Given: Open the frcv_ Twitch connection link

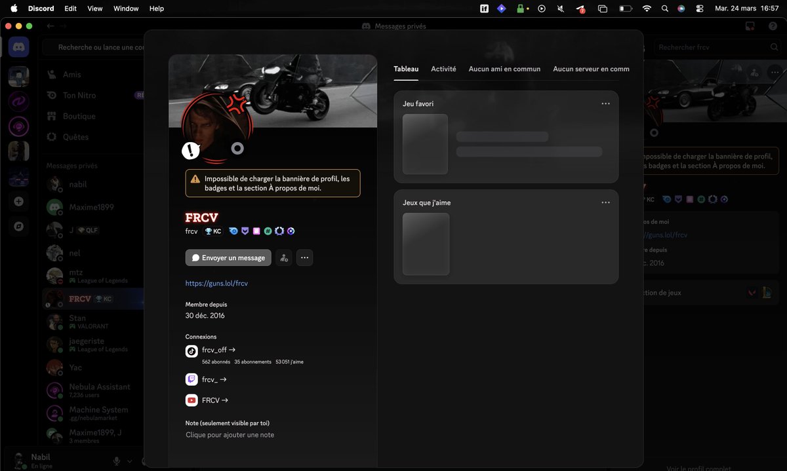Looking at the screenshot, I should click(214, 379).
